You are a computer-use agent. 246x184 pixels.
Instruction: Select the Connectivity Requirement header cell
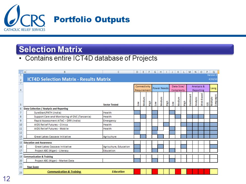coord(143,88)
